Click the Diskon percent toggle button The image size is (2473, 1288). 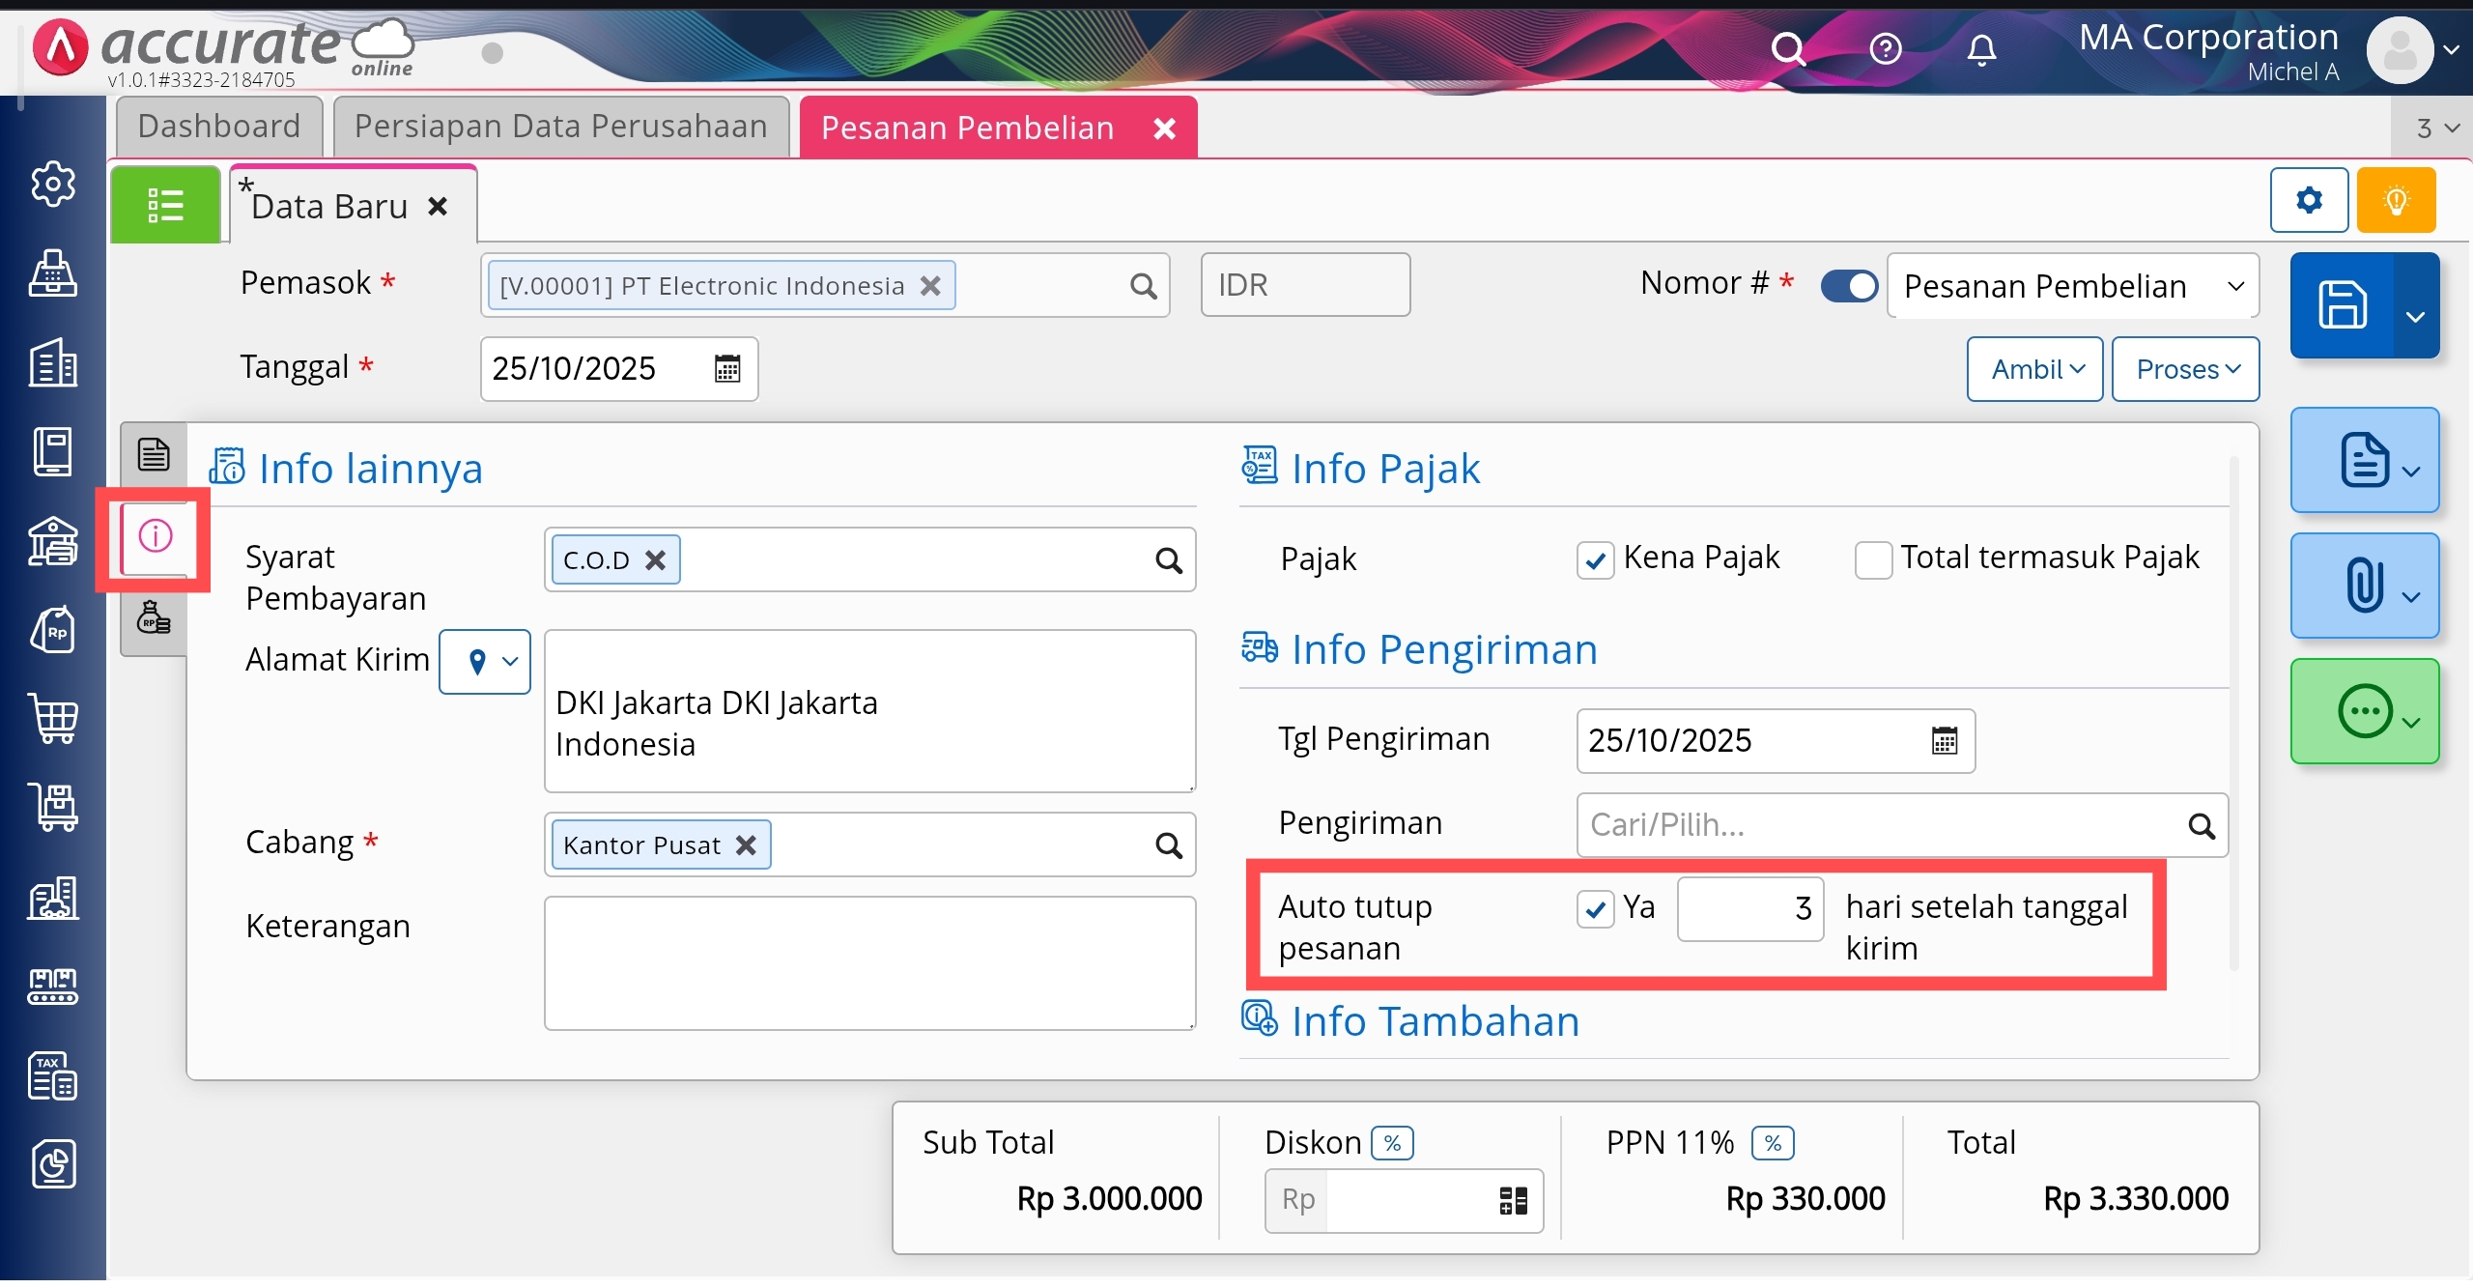pyautogui.click(x=1392, y=1143)
